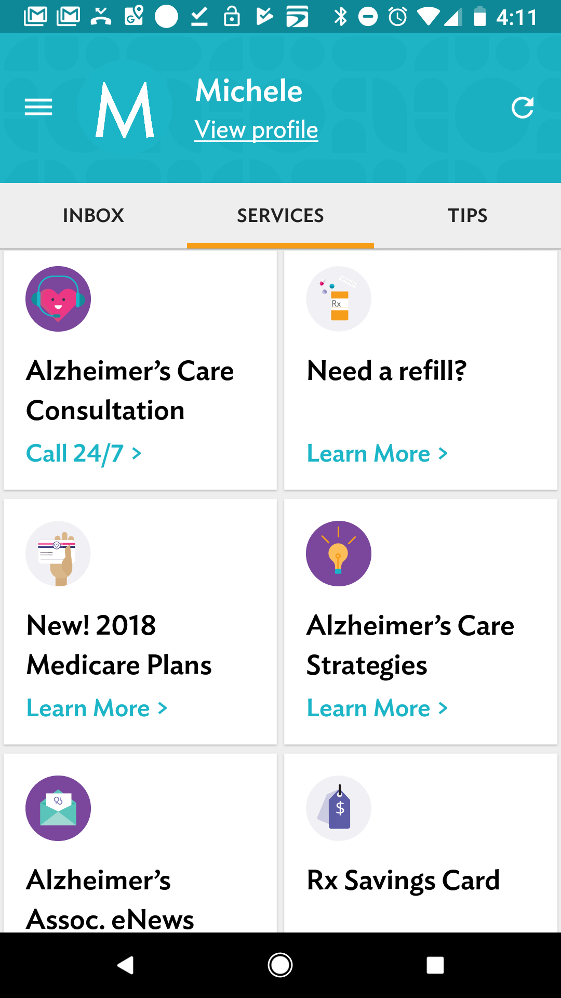This screenshot has height=998, width=561.
Task: Tap the lightbulb Care Strategies icon
Action: pyautogui.click(x=339, y=554)
